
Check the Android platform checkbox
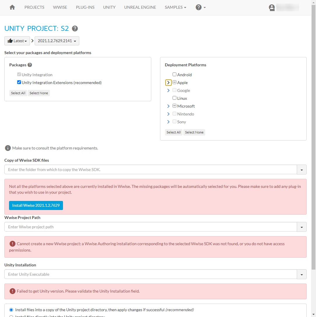point(174,74)
